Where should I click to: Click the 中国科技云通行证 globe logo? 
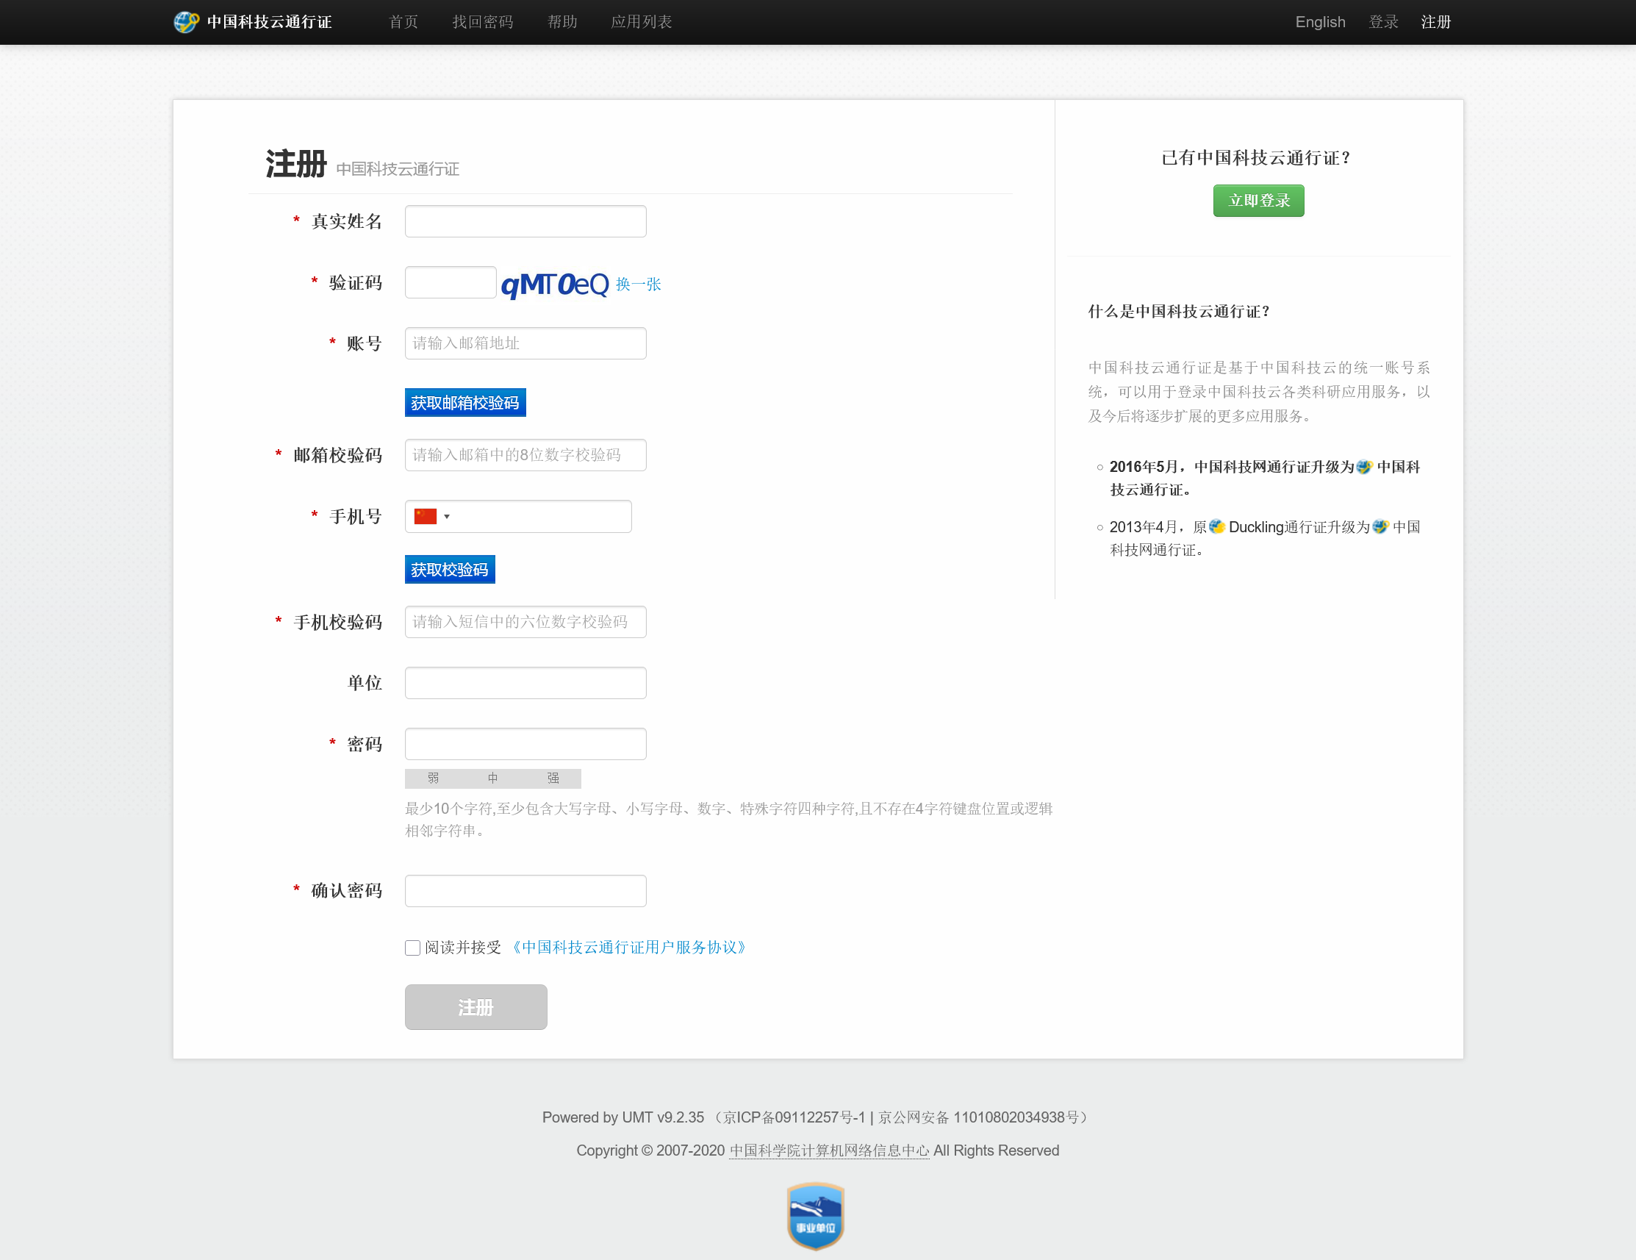186,22
